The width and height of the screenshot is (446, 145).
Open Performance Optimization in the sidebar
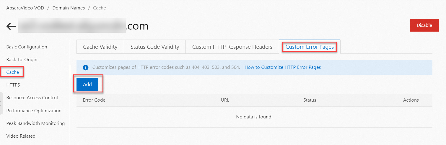[34, 111]
